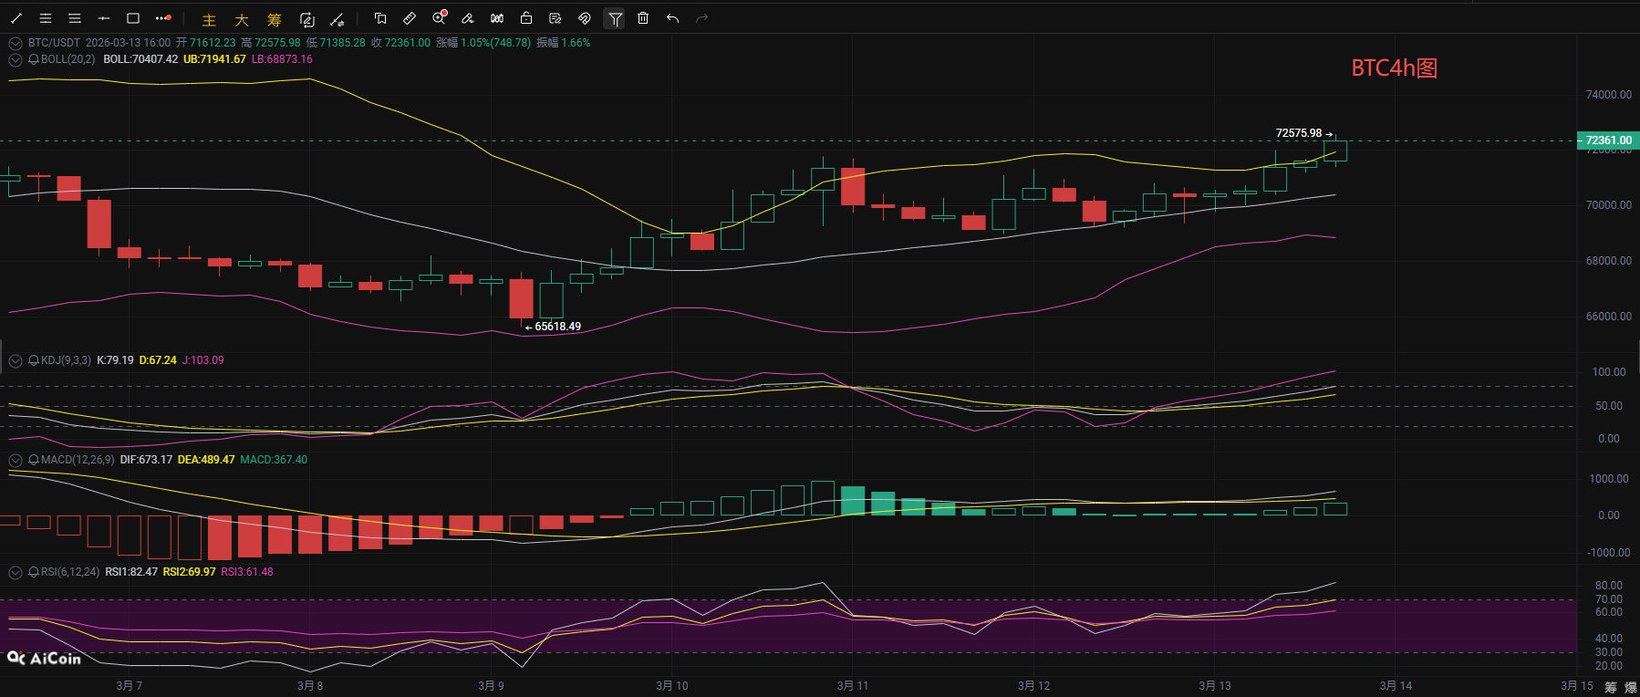This screenshot has height=697, width=1640.
Task: Click the chain-link hide drawings icon
Action: click(x=585, y=18)
